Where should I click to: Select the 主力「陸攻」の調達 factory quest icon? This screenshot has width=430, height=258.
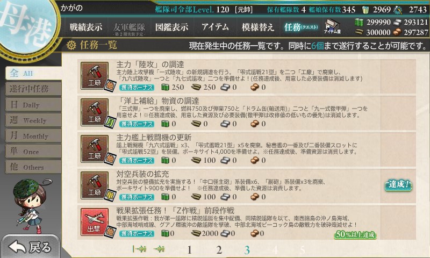pyautogui.click(x=95, y=76)
